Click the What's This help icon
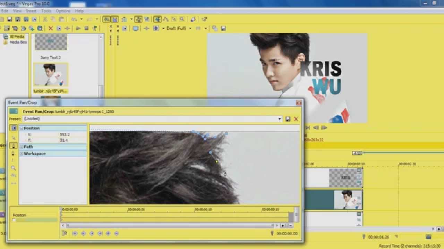The height and width of the screenshot is (249, 444). [204, 19]
